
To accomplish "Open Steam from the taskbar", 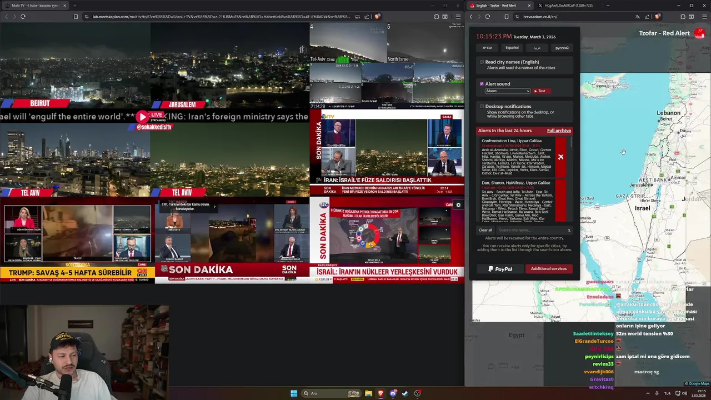I will pyautogui.click(x=405, y=393).
